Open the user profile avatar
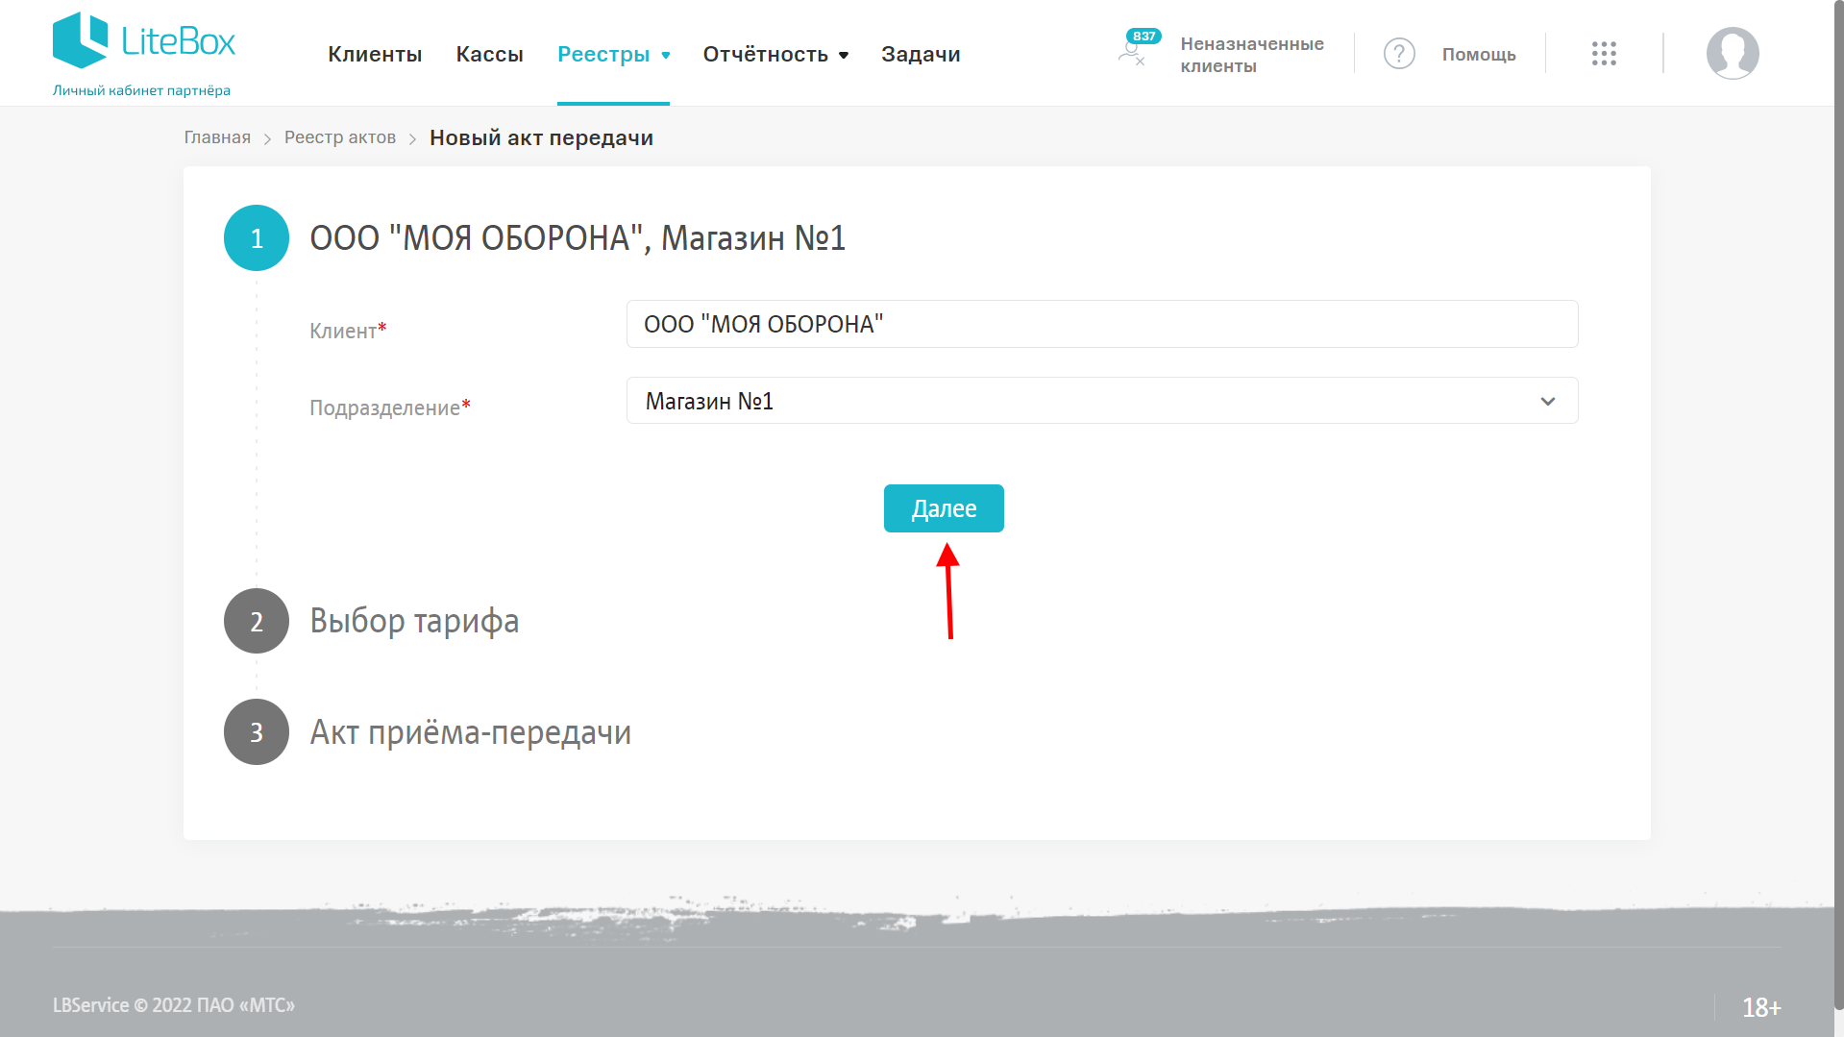1844x1037 pixels. [1733, 54]
